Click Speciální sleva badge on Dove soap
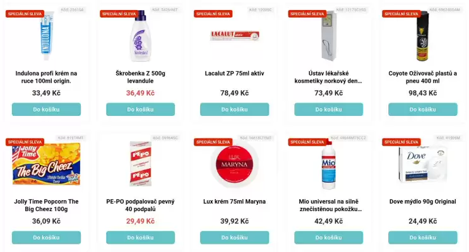469x252 pixels. click(x=401, y=142)
